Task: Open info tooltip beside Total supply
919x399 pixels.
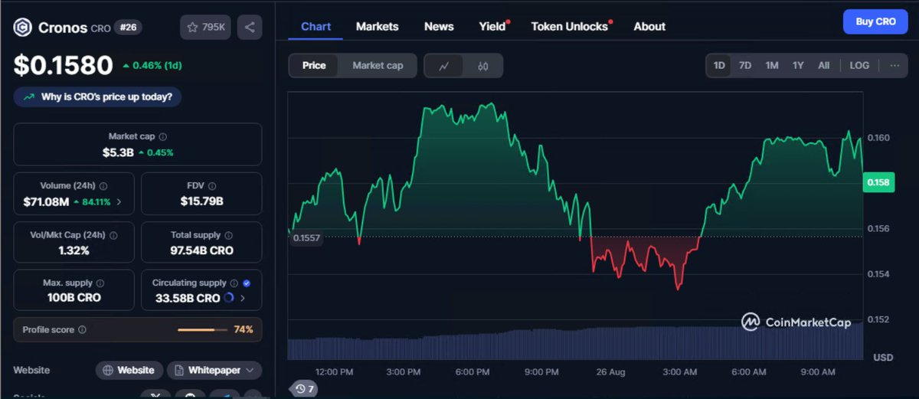Action: [228, 235]
